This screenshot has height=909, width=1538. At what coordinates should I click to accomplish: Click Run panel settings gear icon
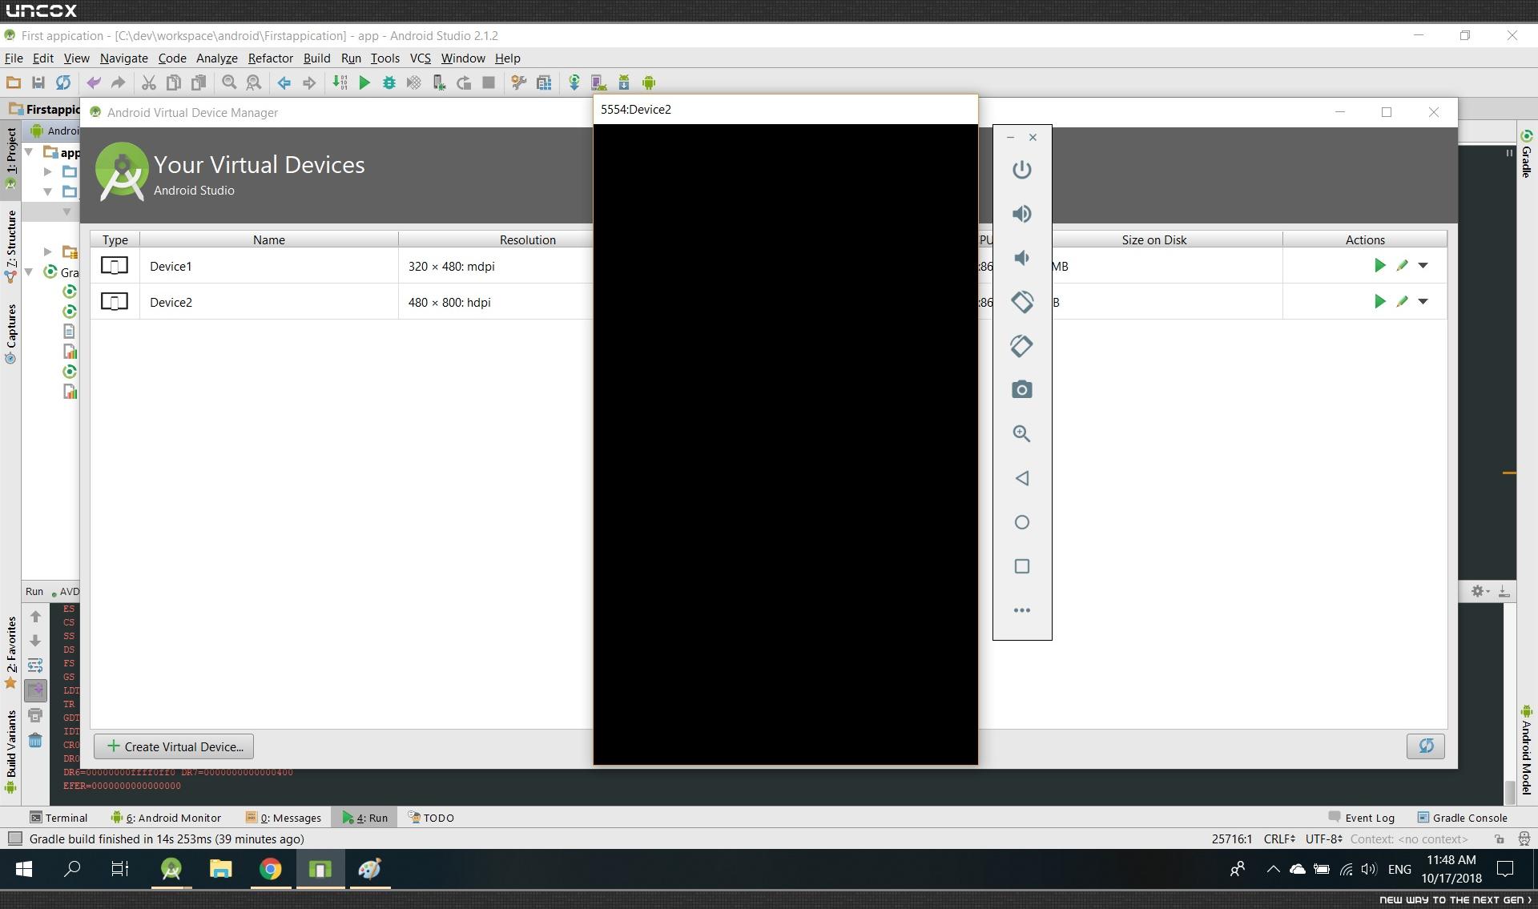point(1478,591)
